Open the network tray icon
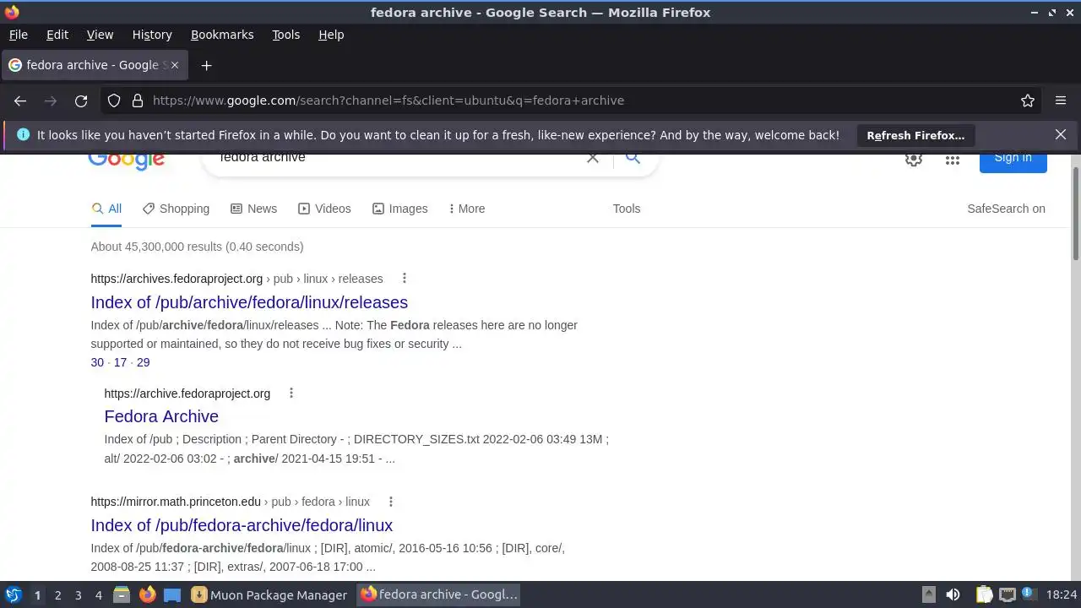 (x=1007, y=594)
